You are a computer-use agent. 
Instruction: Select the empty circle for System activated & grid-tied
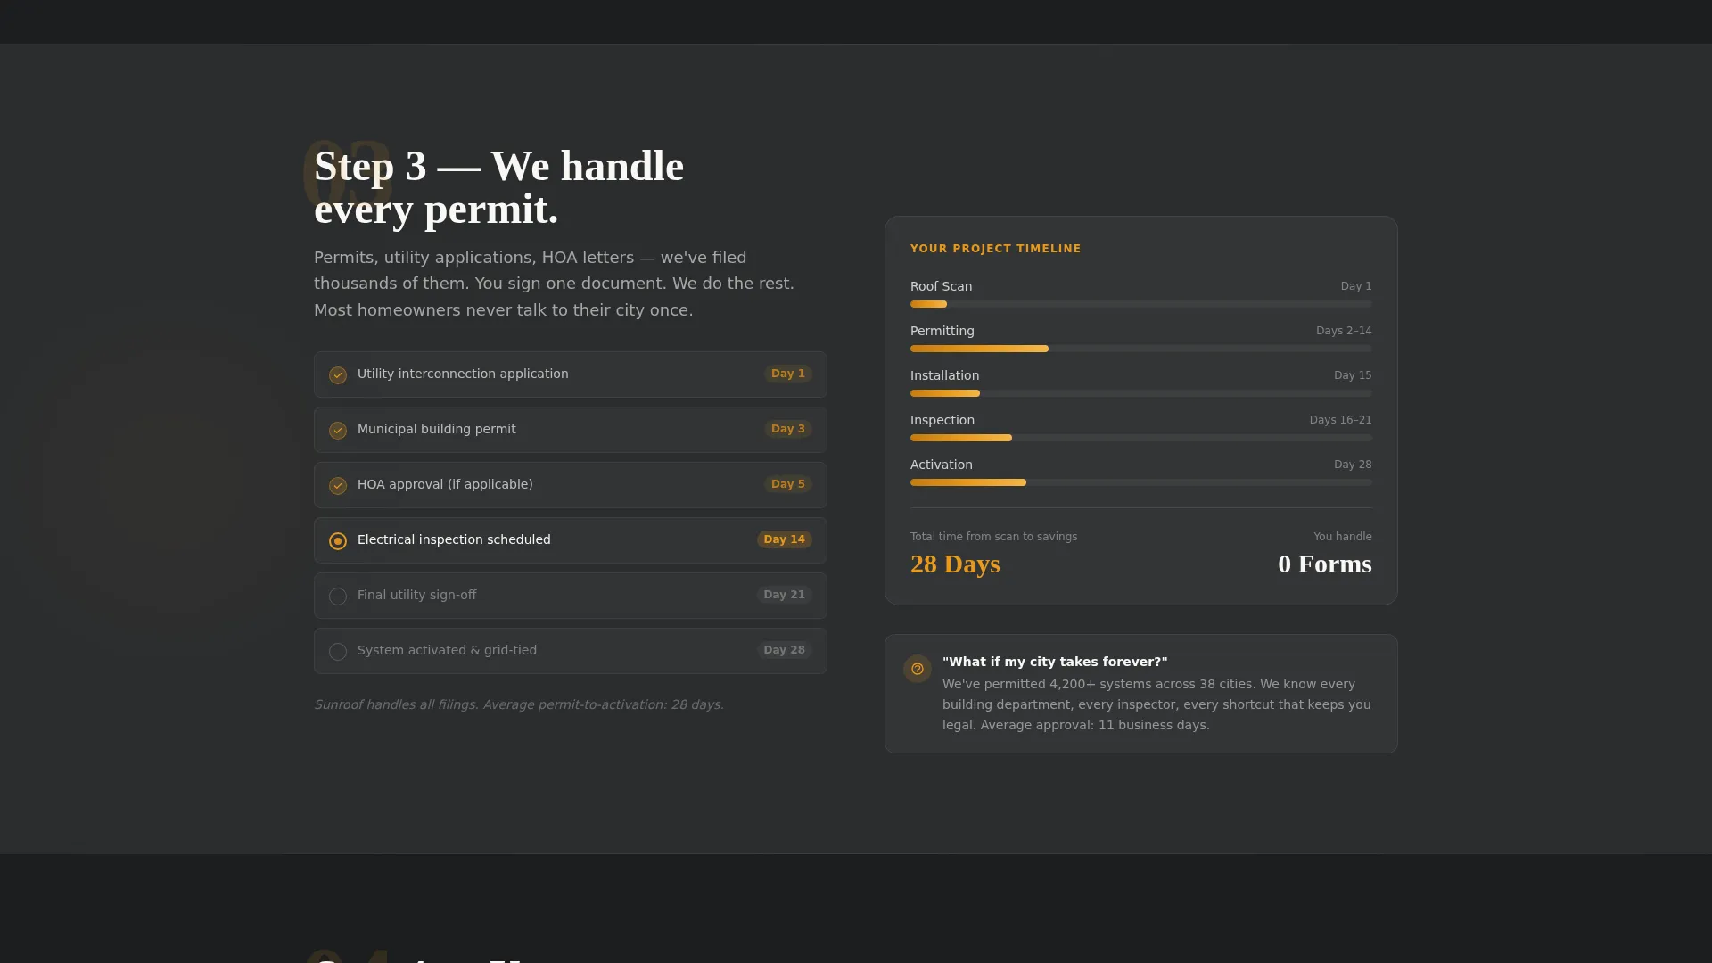[x=338, y=652]
